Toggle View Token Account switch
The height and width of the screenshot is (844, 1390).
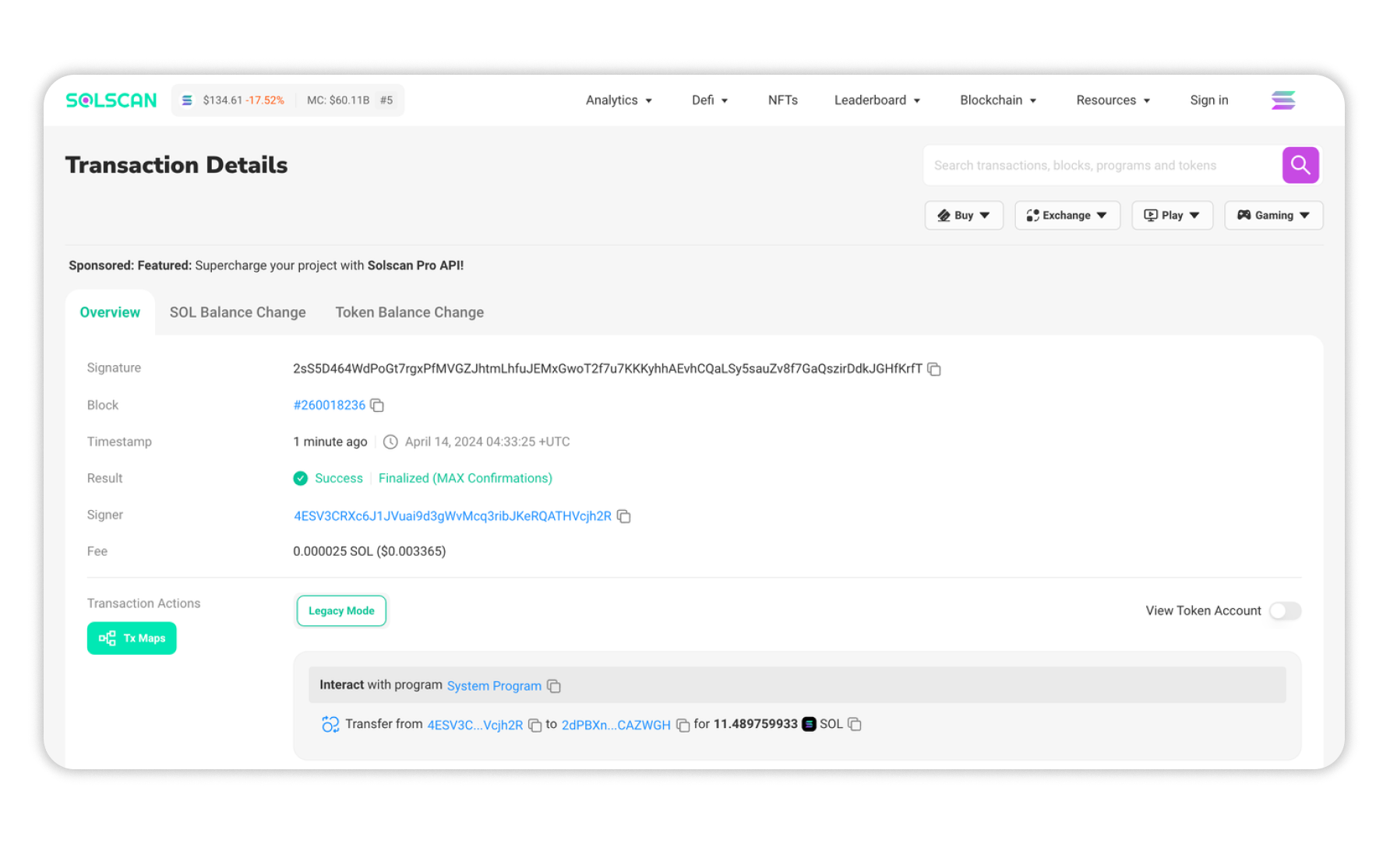click(x=1285, y=610)
